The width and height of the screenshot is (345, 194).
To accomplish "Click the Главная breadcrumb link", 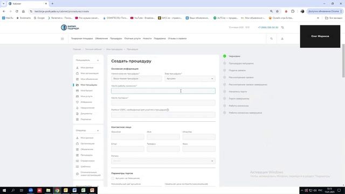I will point(77,49).
